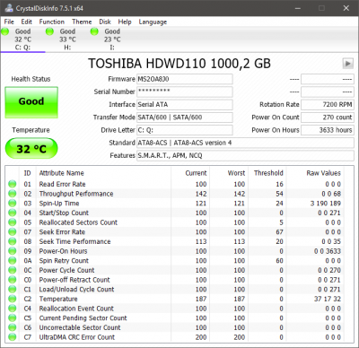The height and width of the screenshot is (348, 359).
Task: Minimize the CrystalDiskInfo window
Action: [298, 8]
